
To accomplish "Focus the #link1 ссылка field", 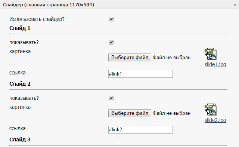I will [x=140, y=74].
